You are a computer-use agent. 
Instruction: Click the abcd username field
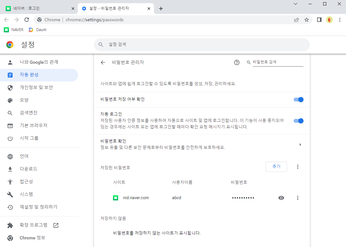tap(176, 198)
